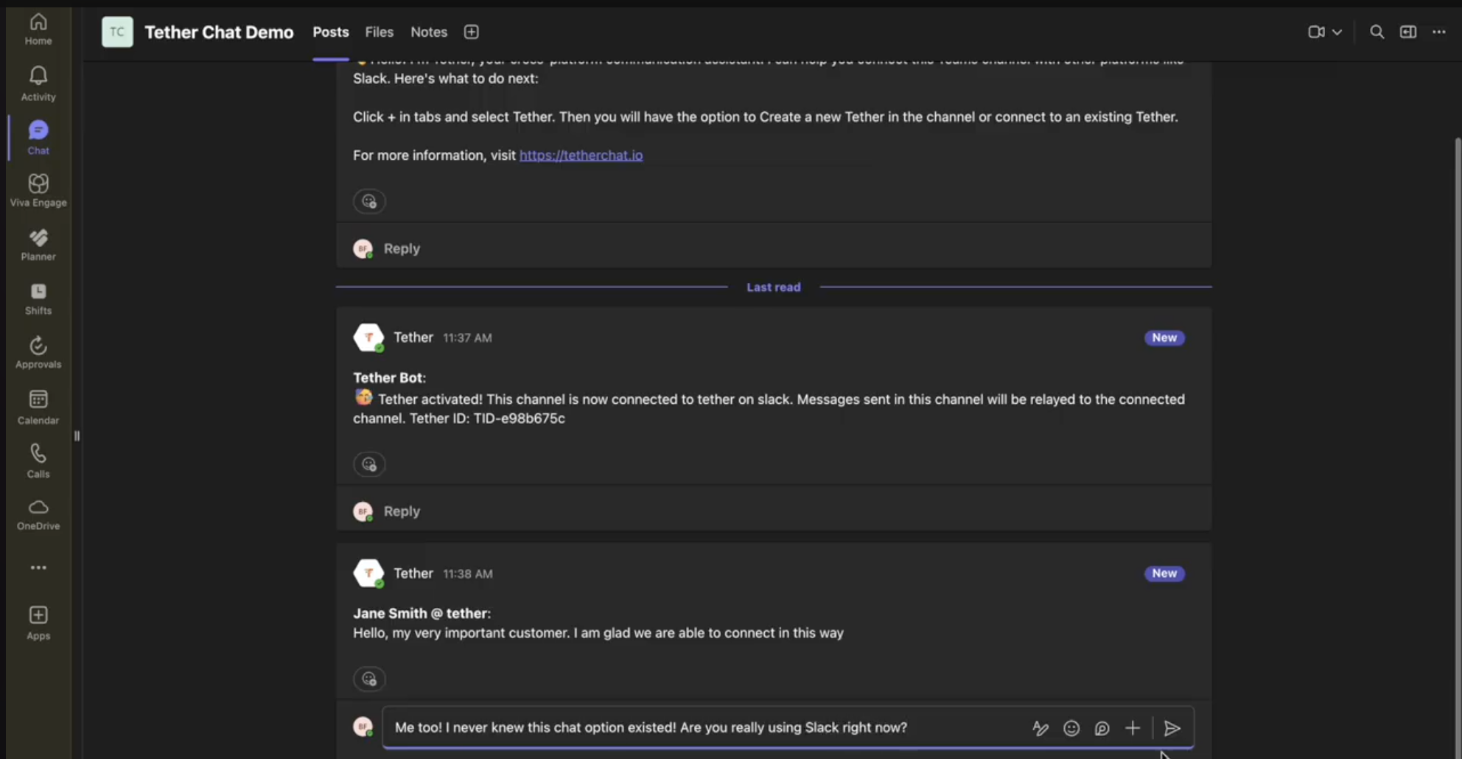Toggle rich text formatting options
Image resolution: width=1462 pixels, height=759 pixels.
point(1040,728)
